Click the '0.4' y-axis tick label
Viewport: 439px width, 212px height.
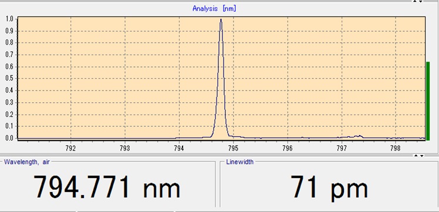(x=9, y=91)
